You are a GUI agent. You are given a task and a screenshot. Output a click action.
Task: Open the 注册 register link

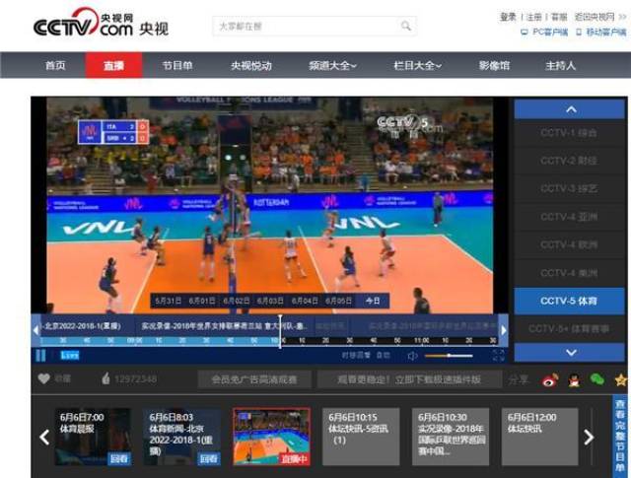[534, 17]
